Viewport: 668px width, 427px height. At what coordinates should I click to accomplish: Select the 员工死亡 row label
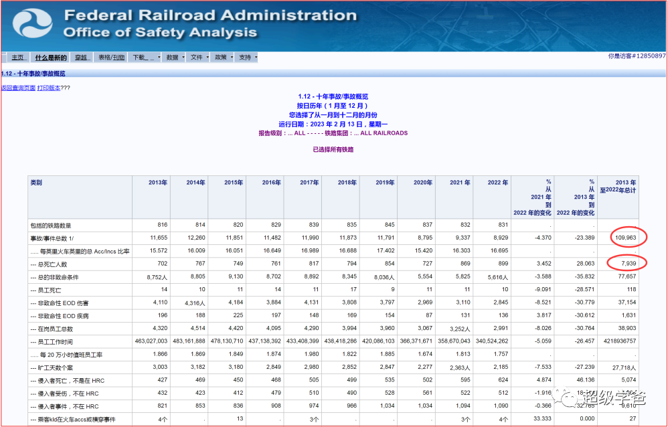(46, 290)
